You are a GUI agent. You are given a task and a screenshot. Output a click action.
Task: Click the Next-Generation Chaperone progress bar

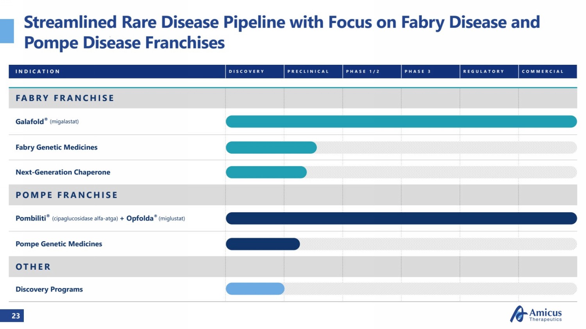266,172
